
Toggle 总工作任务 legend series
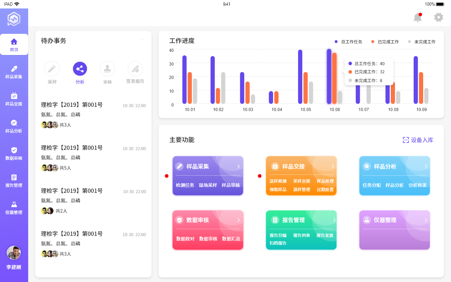click(x=348, y=42)
